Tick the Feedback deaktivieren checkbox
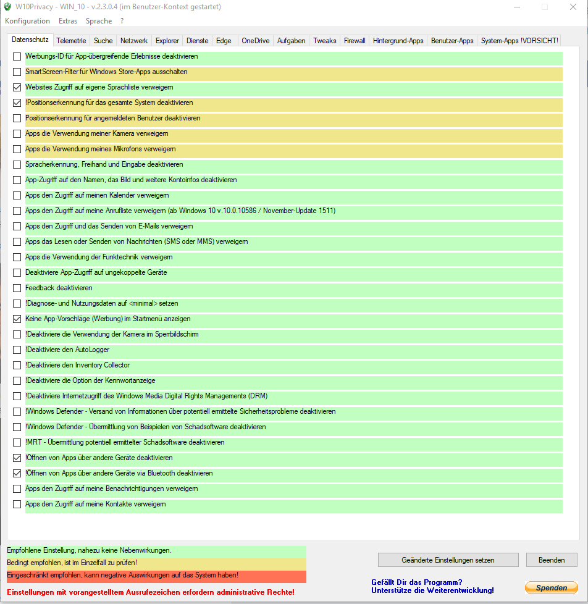The height and width of the screenshot is (604, 588). click(17, 288)
